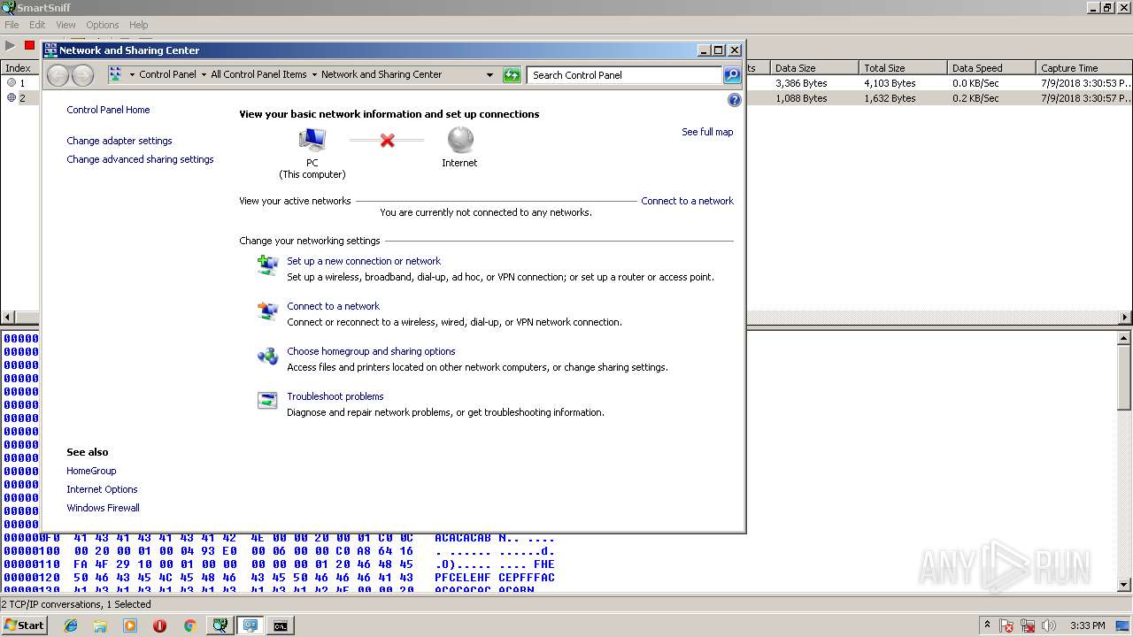Open Change adapter settings link
The image size is (1133, 637).
pos(119,141)
